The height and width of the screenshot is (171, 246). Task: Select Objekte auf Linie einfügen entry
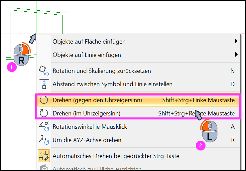[x=87, y=55]
